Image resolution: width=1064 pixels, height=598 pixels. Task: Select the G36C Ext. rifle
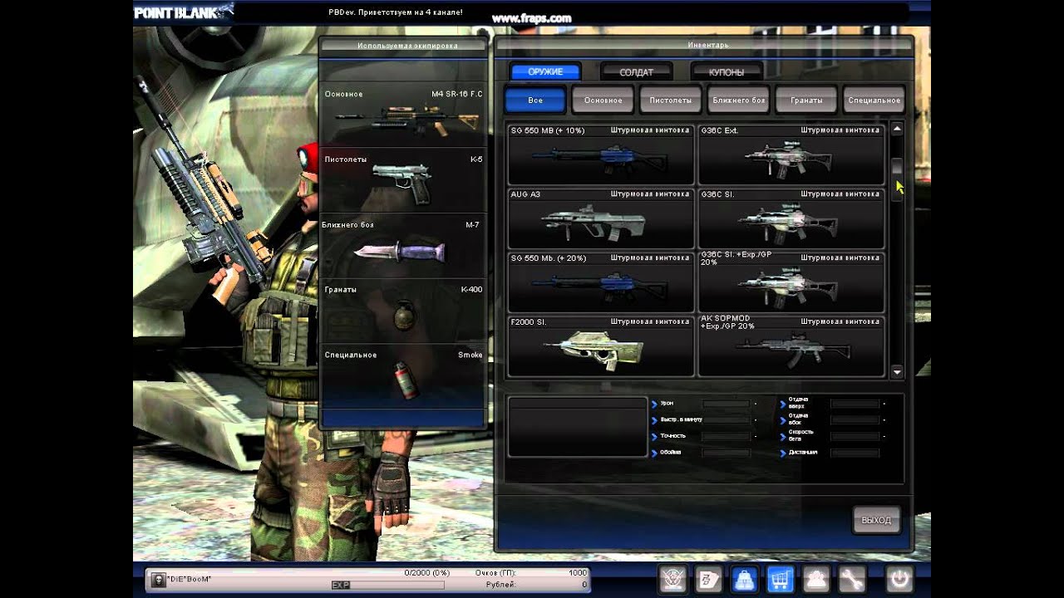(791, 154)
